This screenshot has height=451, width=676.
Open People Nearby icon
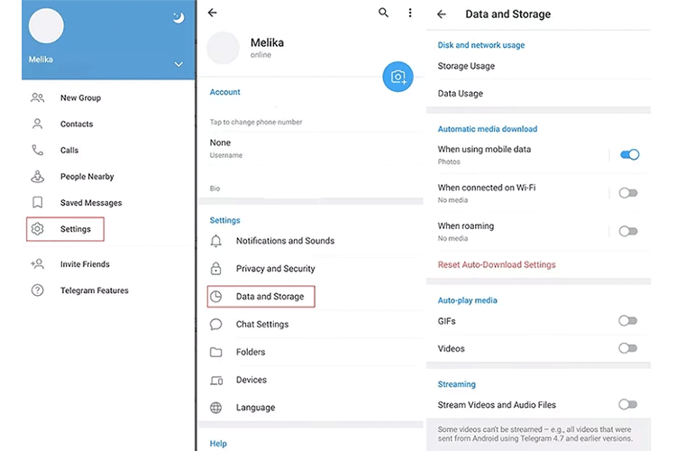[37, 177]
